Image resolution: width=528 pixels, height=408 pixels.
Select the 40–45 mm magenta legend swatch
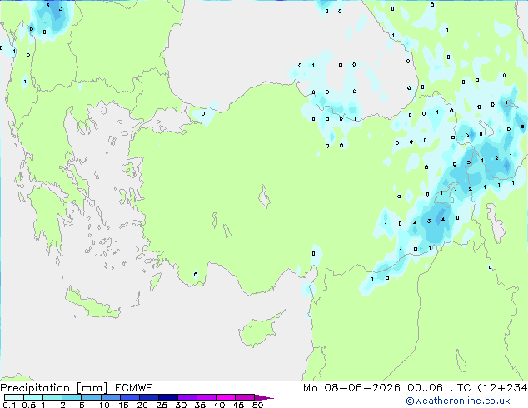pos(226,397)
